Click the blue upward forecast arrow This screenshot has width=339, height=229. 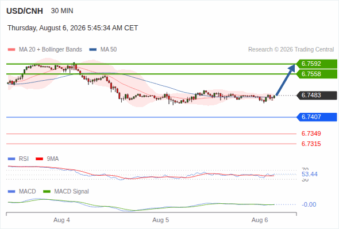click(286, 80)
